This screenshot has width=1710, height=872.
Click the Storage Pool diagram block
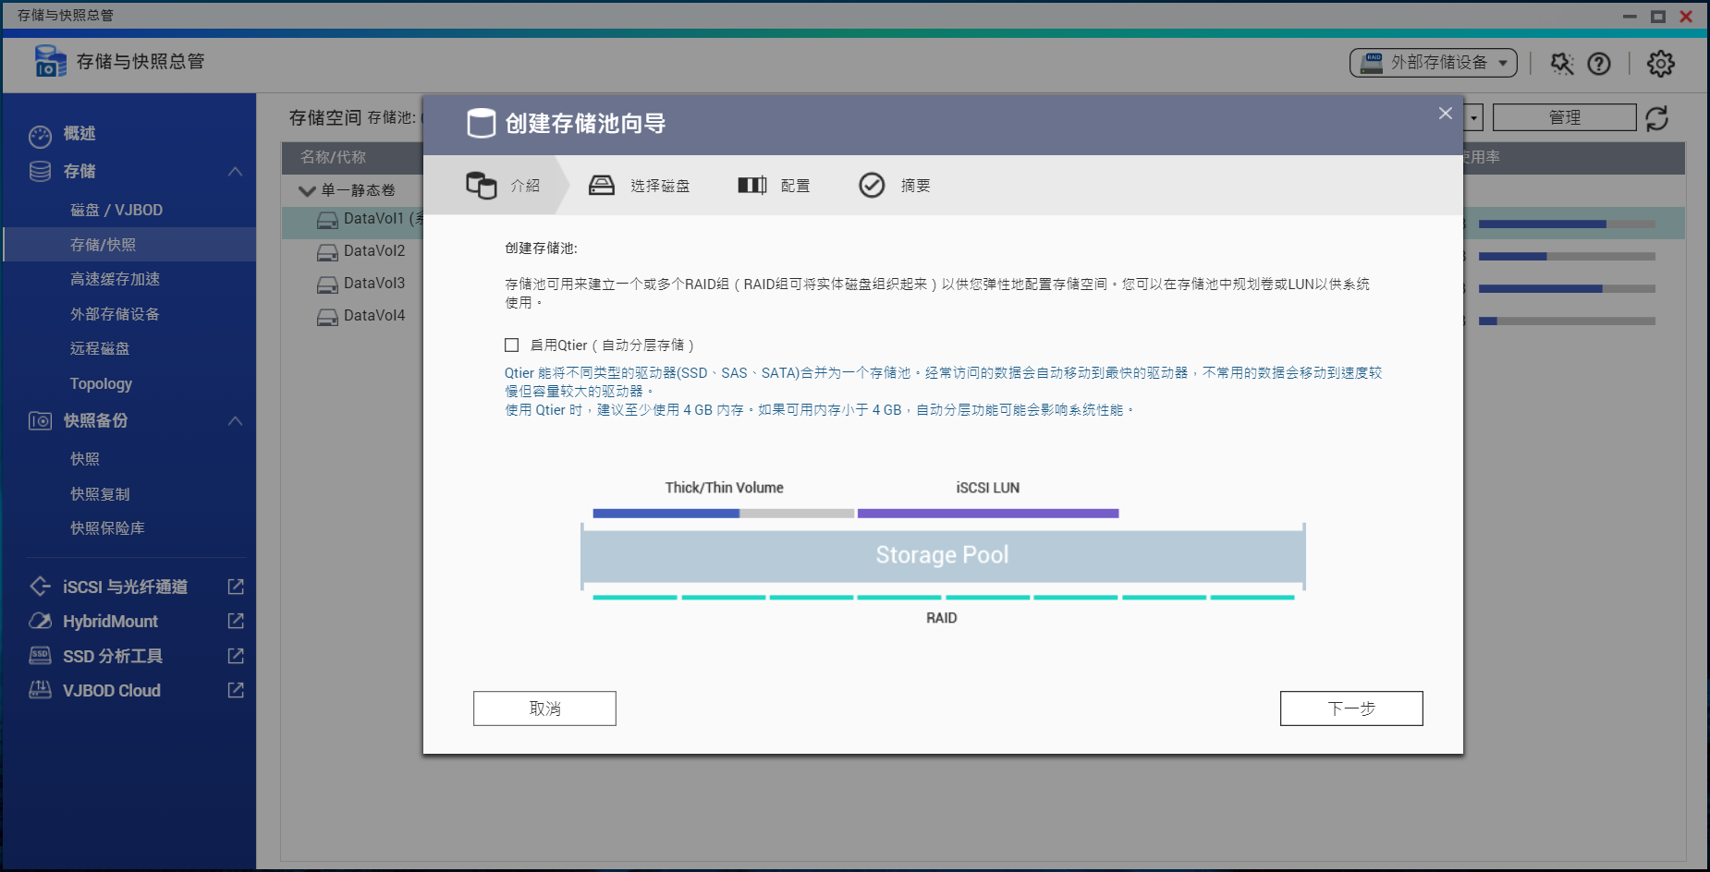(x=943, y=555)
